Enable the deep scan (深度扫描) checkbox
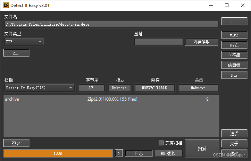Screen dimensions: 251x161 (x=161, y=143)
